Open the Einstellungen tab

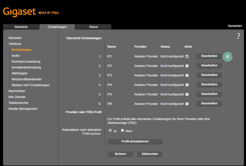(57, 27)
